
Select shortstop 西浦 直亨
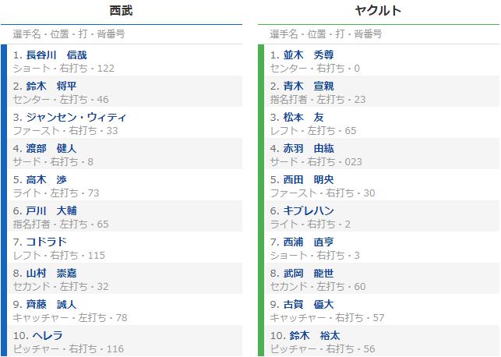(307, 242)
